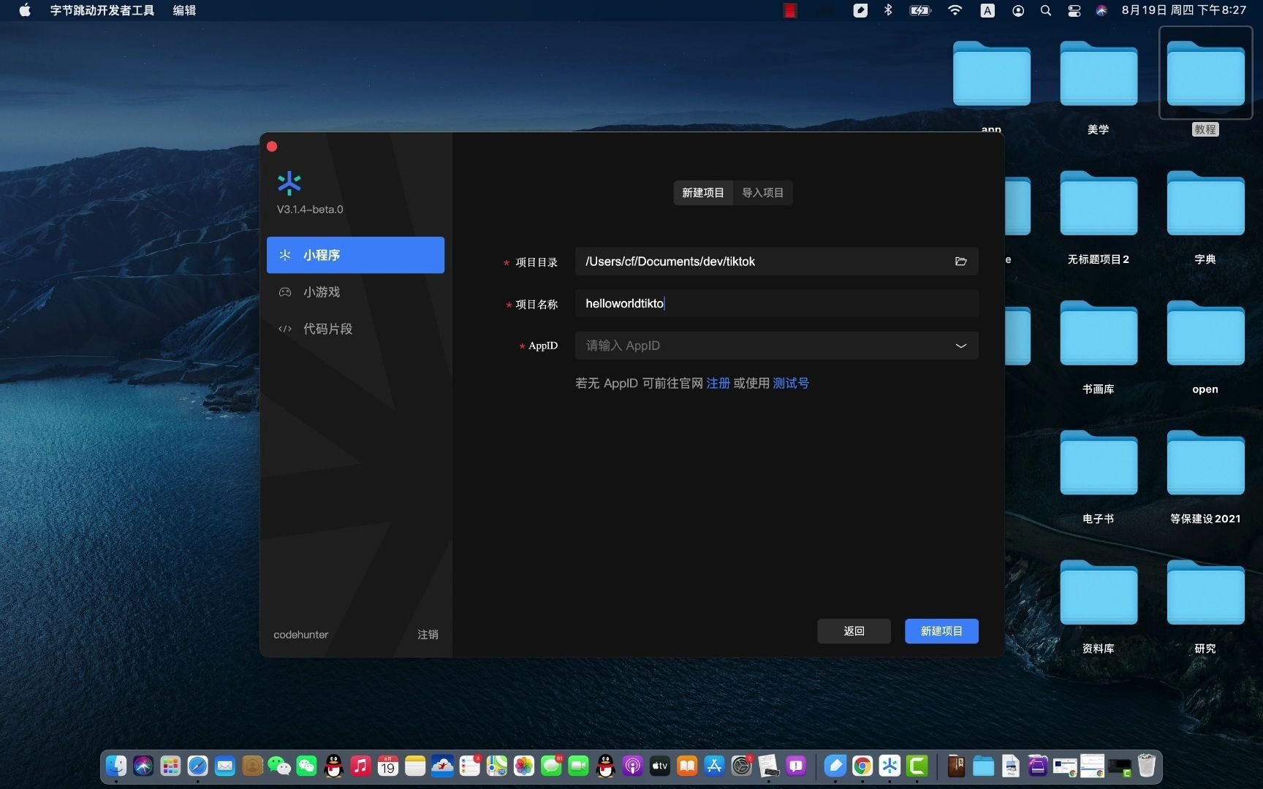Image resolution: width=1263 pixels, height=789 pixels.
Task: Click the Siri icon in menu bar
Action: click(1101, 10)
